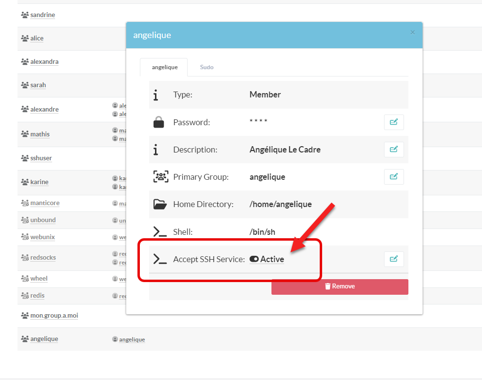This screenshot has height=380, width=482.
Task: Toggle the Accept SSH Service Active switch
Action: point(254,259)
